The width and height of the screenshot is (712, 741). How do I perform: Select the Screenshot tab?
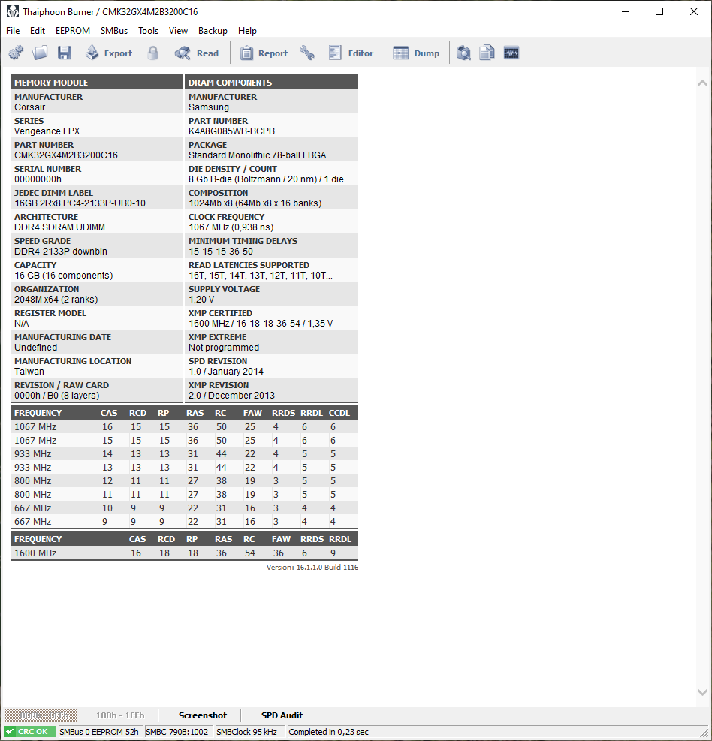pos(203,715)
